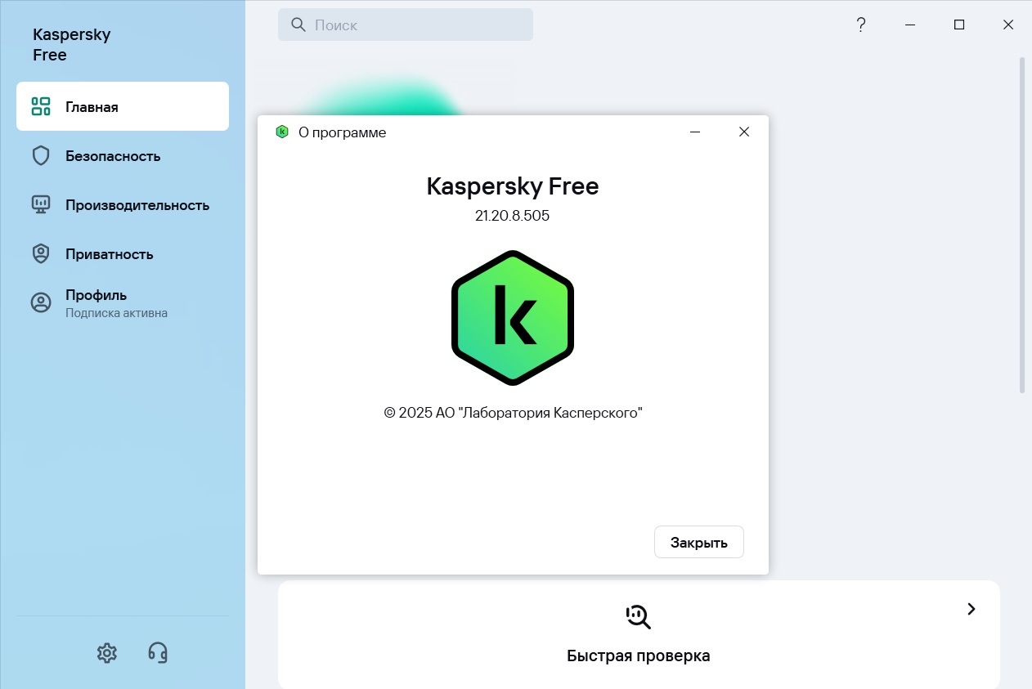Maximize the main Kaspersky window

[x=959, y=25]
